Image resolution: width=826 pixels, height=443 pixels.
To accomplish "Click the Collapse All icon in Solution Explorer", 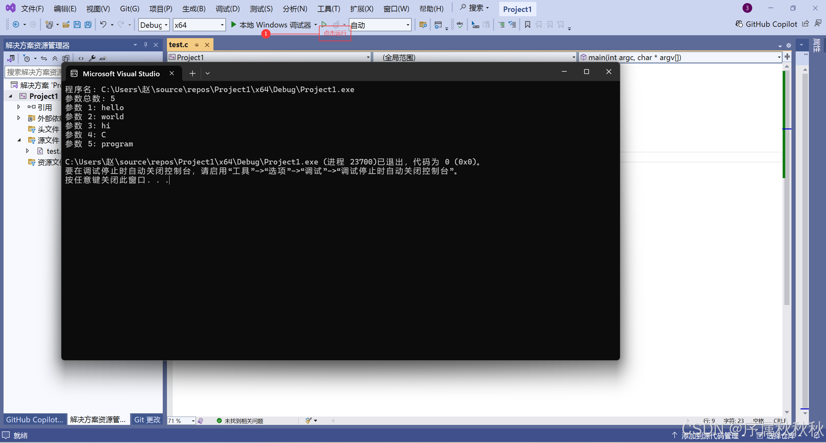I will point(55,58).
